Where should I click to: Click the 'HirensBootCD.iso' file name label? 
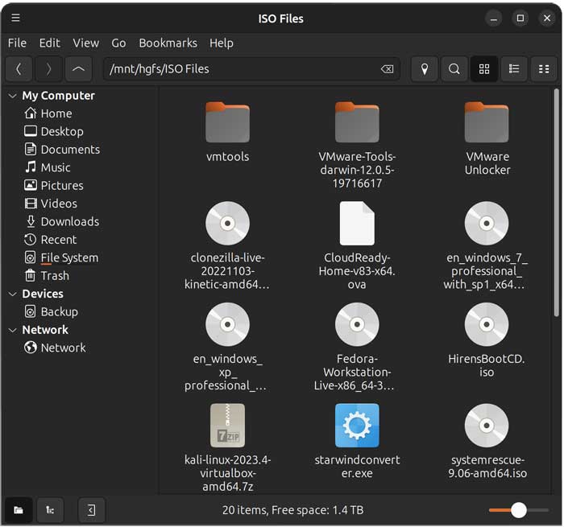(487, 365)
